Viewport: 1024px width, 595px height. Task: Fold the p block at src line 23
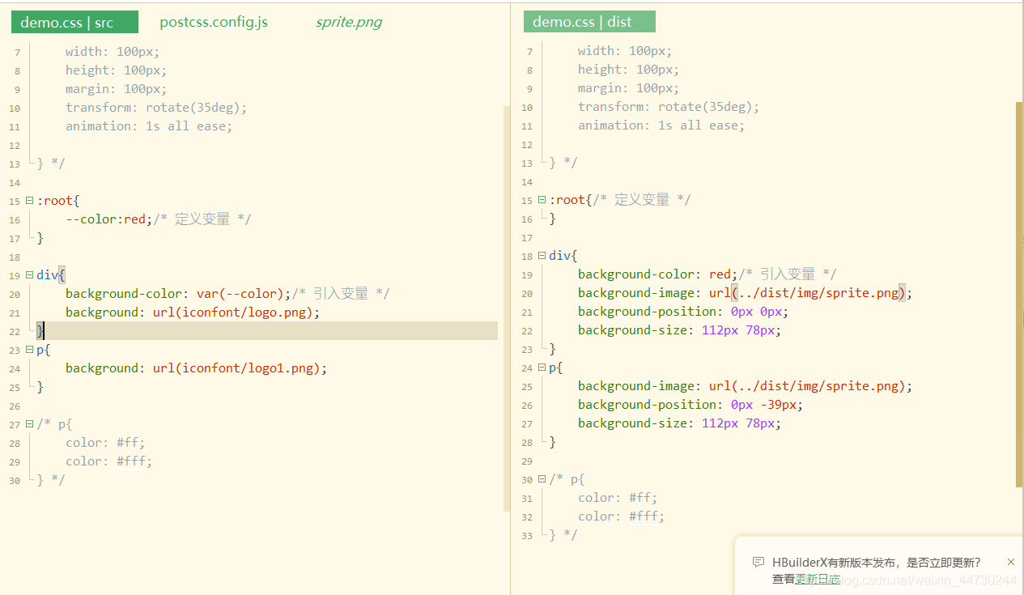click(x=29, y=350)
